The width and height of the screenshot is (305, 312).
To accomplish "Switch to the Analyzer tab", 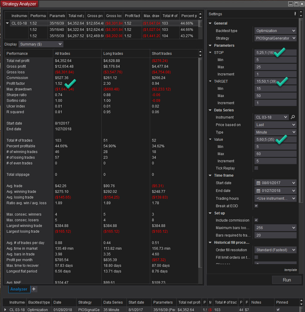I will tap(19, 289).
